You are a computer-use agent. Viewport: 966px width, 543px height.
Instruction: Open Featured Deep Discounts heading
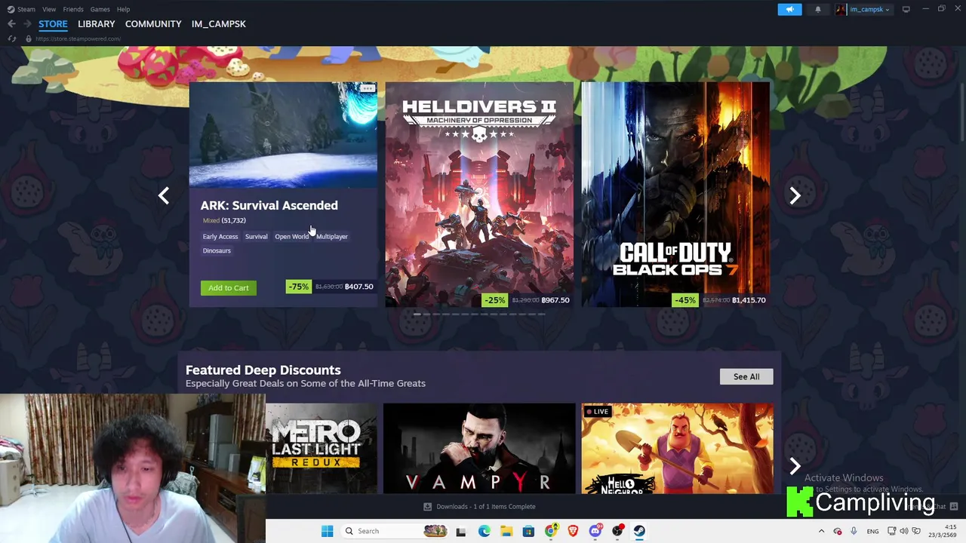click(263, 370)
